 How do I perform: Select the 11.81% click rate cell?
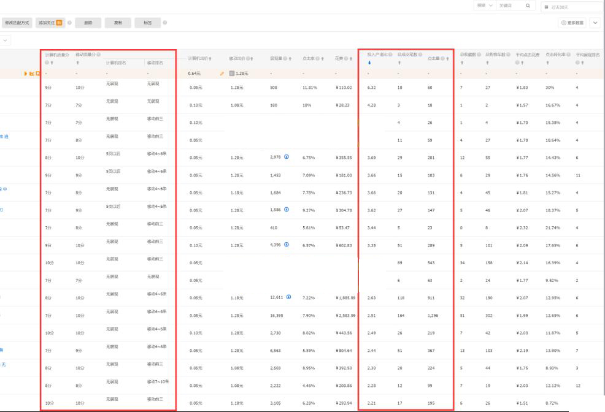(x=309, y=88)
